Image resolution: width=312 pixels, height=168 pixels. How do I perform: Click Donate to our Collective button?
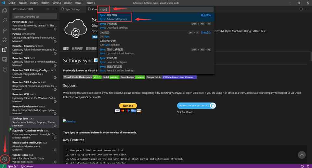pyautogui.click(x=196, y=105)
